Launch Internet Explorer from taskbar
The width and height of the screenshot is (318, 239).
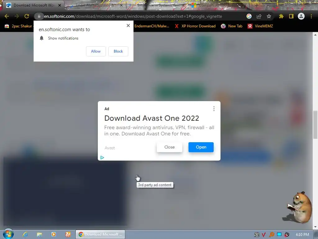[25, 234]
